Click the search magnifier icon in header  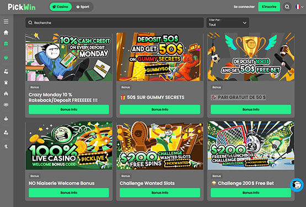point(287,7)
